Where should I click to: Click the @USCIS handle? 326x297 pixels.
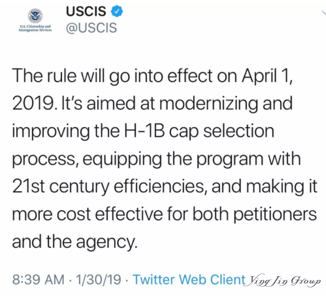tap(92, 28)
